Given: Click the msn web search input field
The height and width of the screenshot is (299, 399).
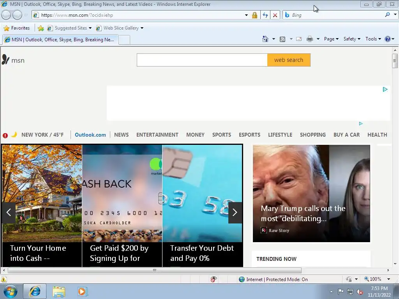Looking at the screenshot, I should tap(202, 60).
